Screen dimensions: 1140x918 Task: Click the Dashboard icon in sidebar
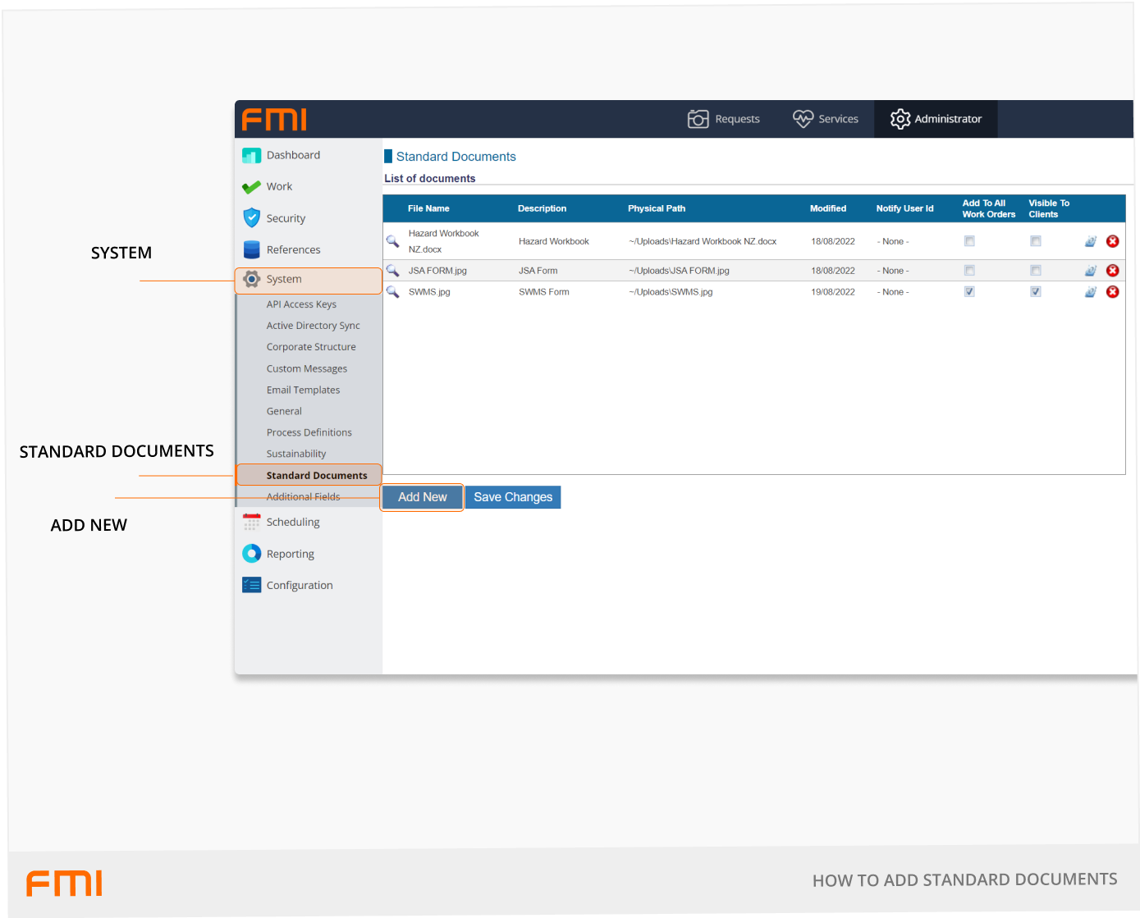click(x=251, y=155)
